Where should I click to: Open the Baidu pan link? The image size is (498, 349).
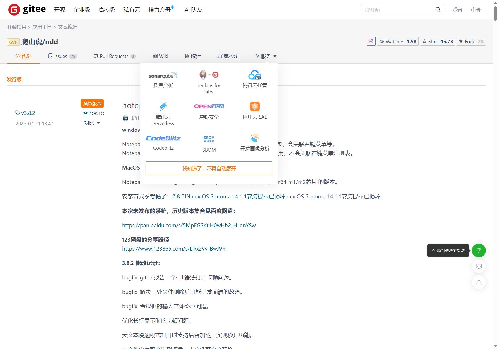(x=189, y=225)
